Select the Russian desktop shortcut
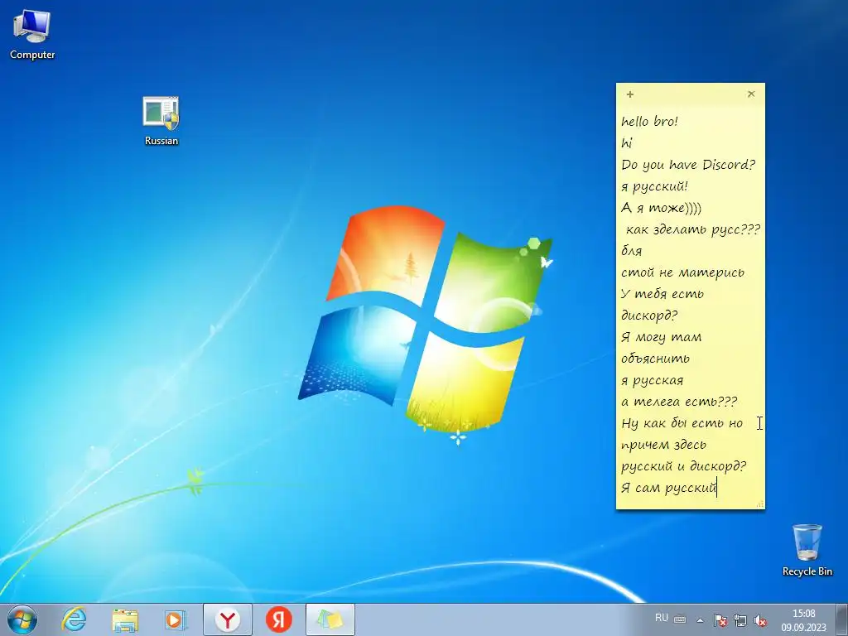This screenshot has height=636, width=848. (x=161, y=121)
